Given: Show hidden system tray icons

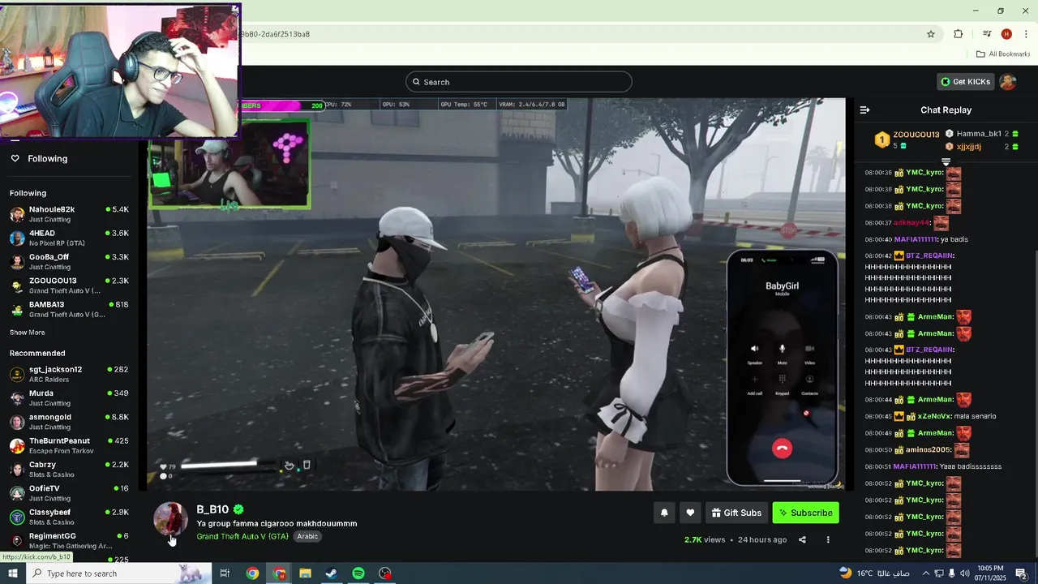Looking at the screenshot, I should (x=926, y=573).
